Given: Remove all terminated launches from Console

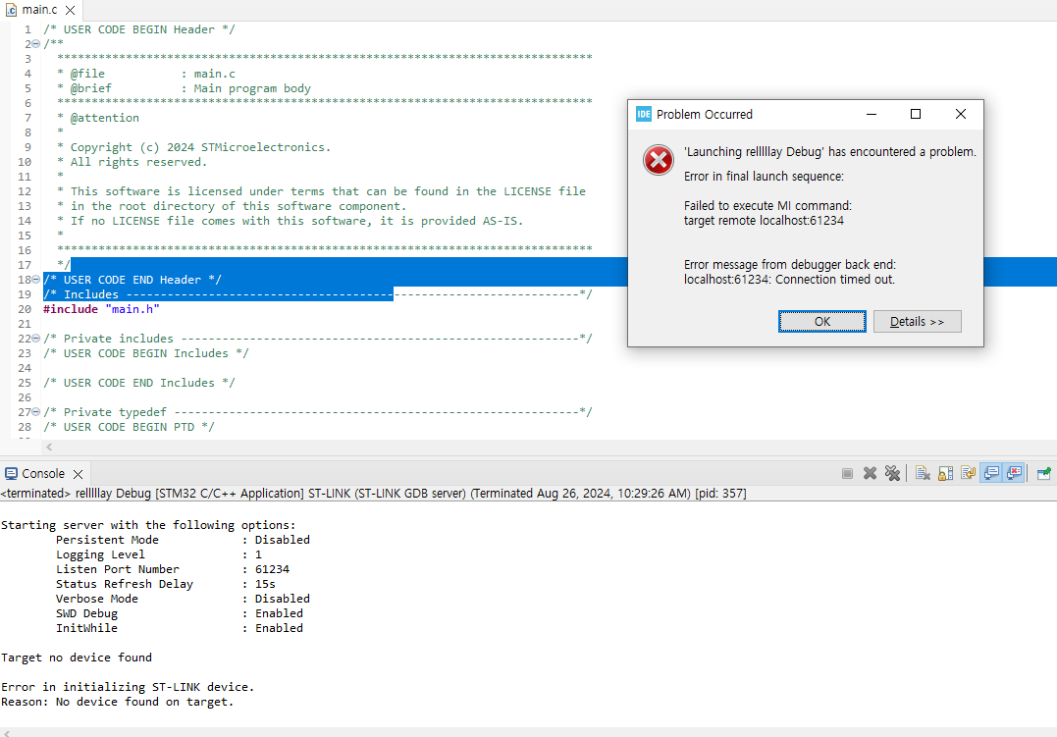Looking at the screenshot, I should [x=892, y=473].
